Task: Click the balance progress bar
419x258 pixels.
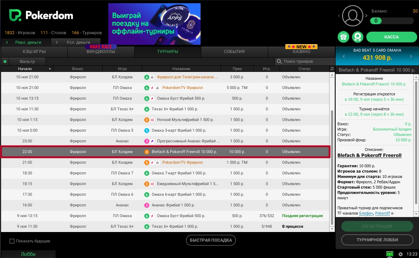Action: coord(392,21)
